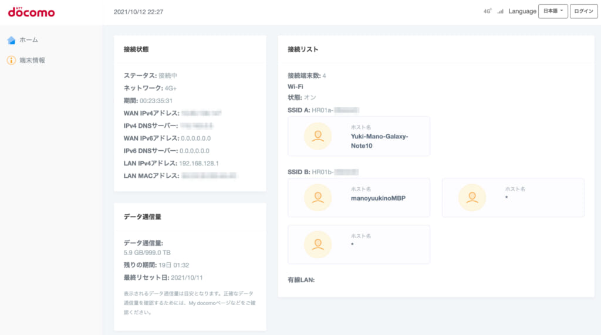Viewport: 601px width, 335px height.
Task: Select the Yuki-Mano-Galaxy-Note10 host name
Action: click(x=379, y=141)
